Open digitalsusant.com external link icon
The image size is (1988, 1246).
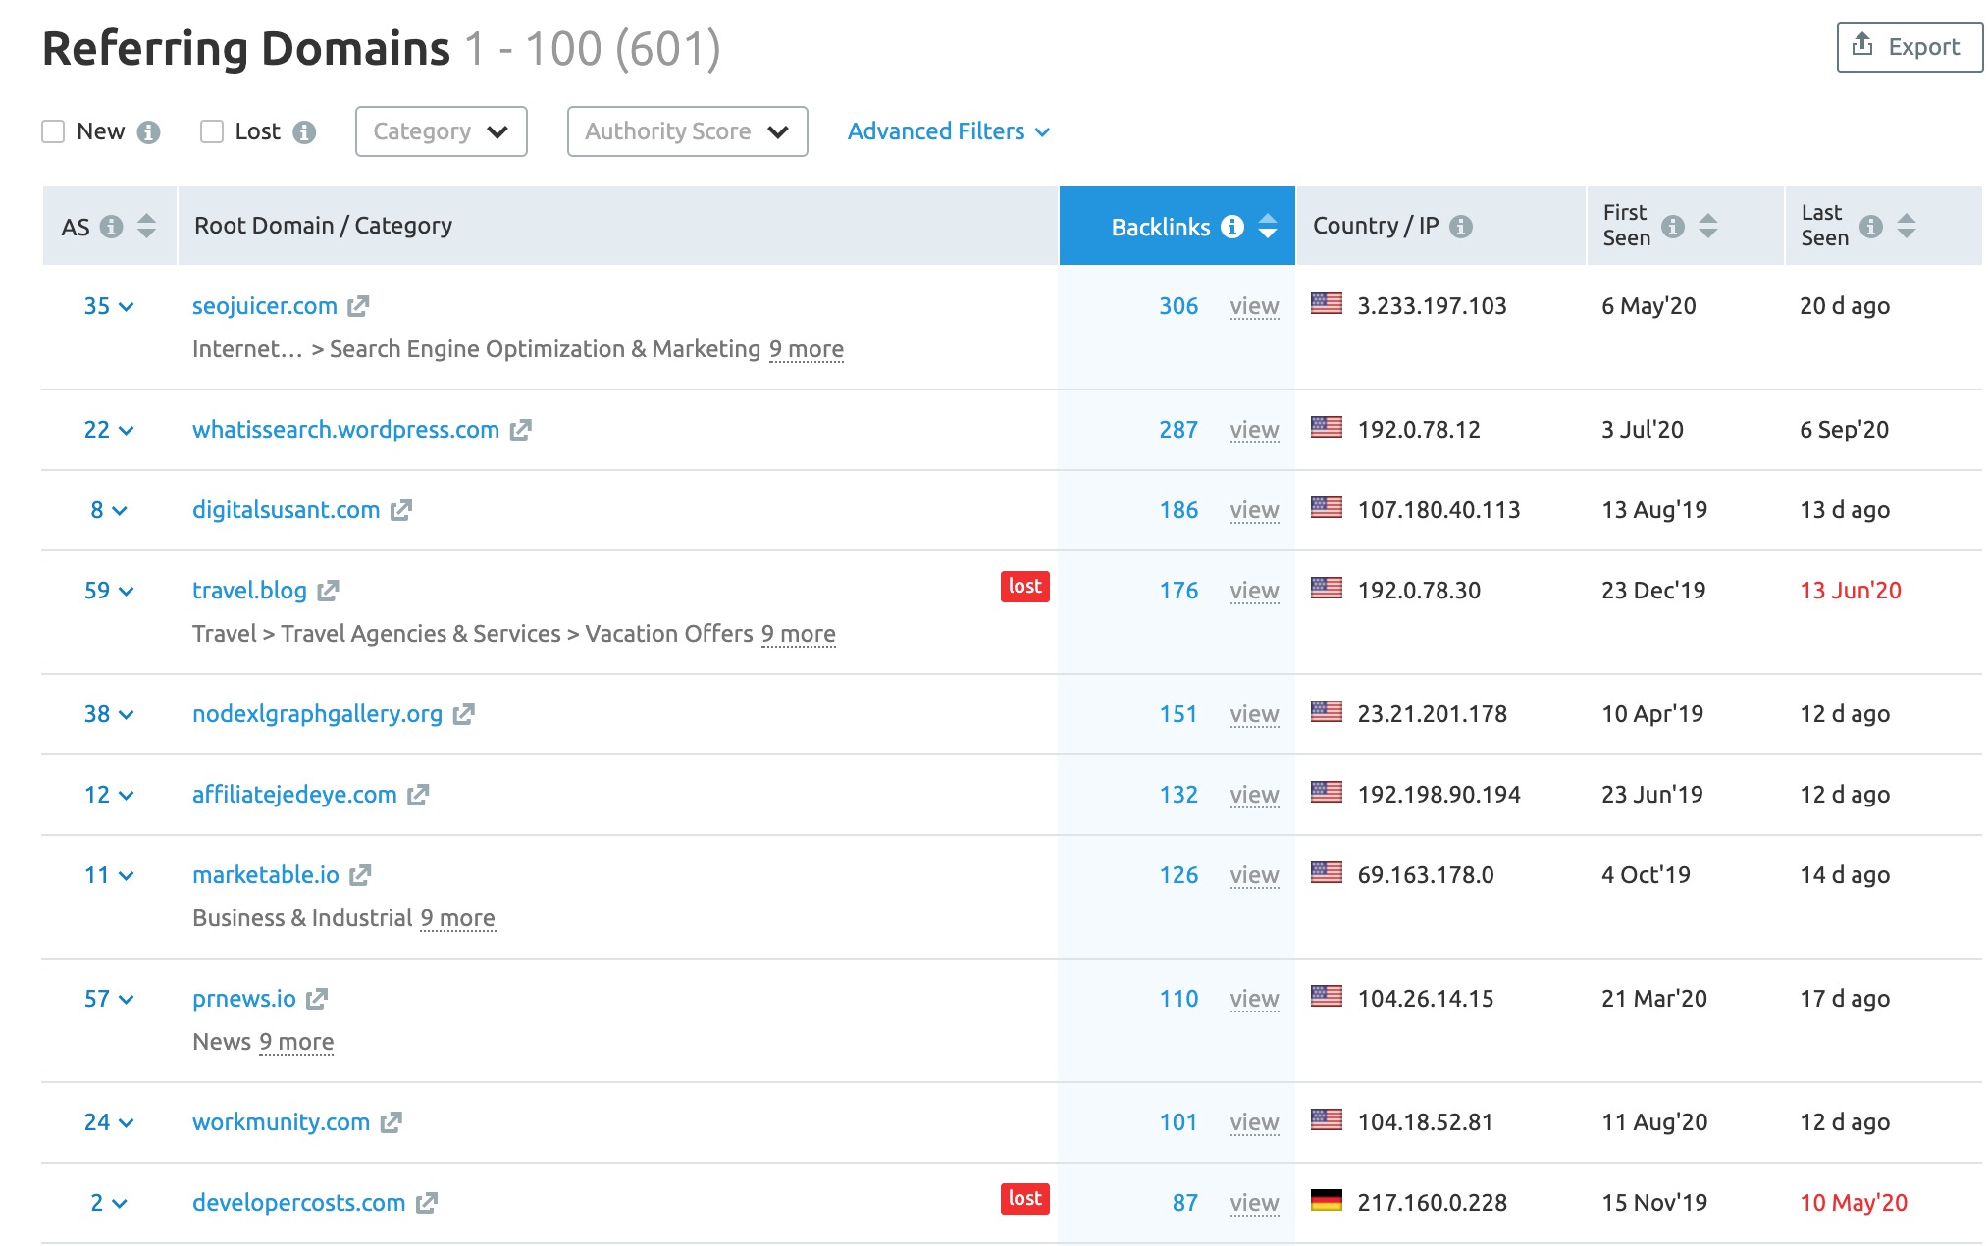tap(400, 510)
